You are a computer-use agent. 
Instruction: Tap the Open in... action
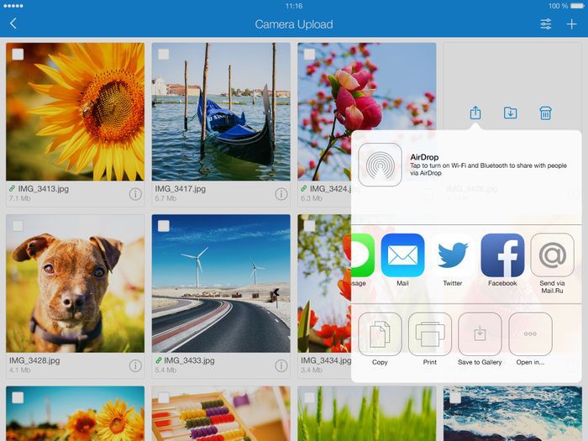[x=530, y=334]
